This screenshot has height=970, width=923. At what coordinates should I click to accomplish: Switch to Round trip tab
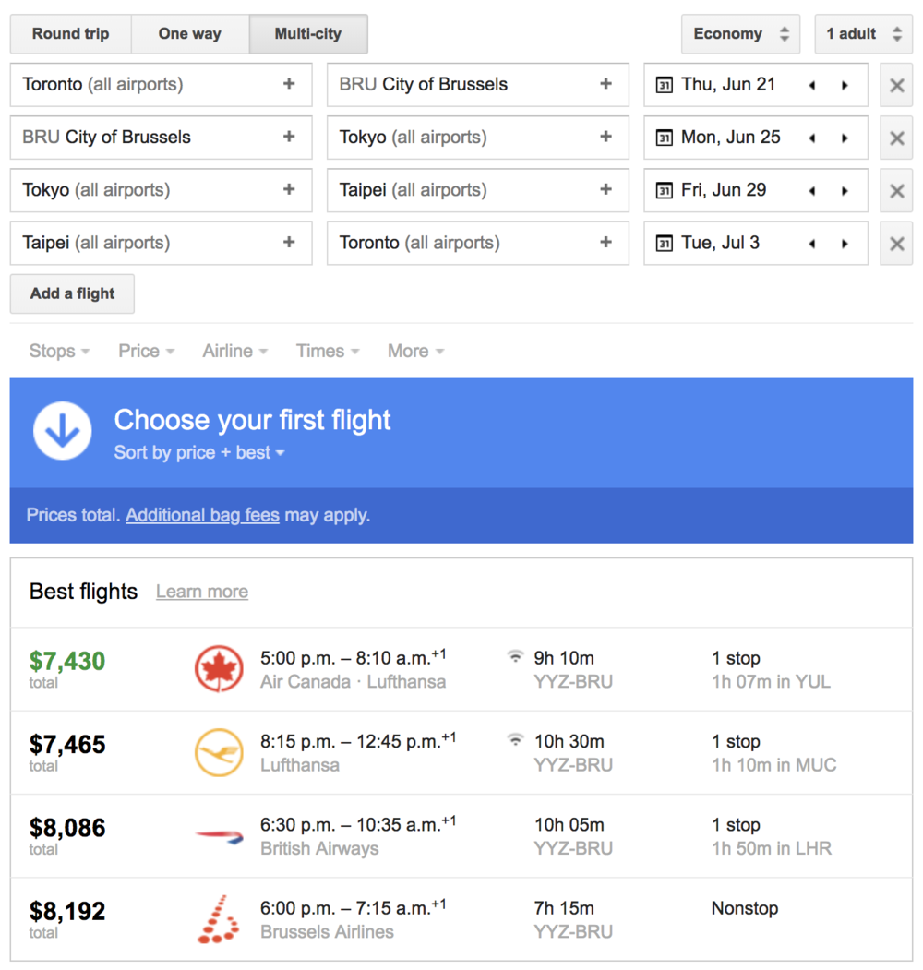70,34
